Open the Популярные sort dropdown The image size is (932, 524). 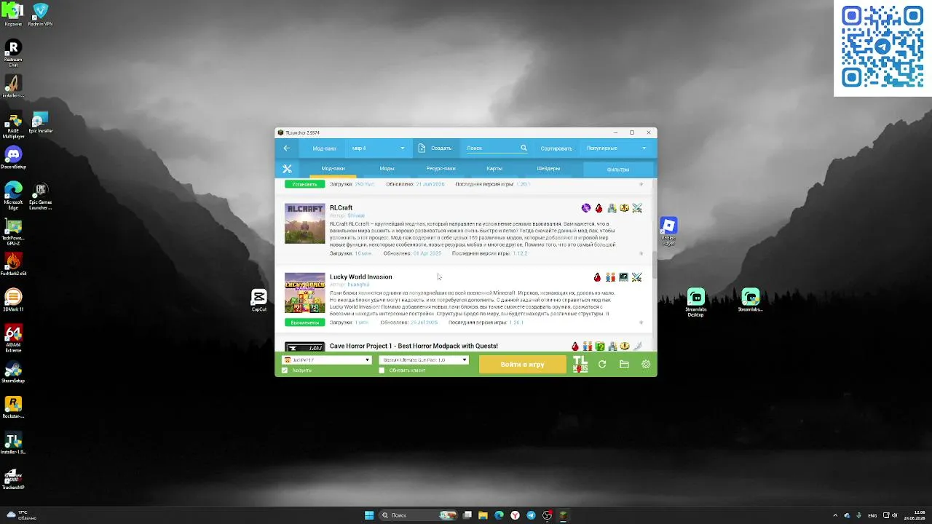[x=616, y=148]
